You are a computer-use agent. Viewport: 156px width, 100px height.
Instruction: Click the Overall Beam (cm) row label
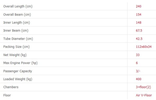(17, 15)
